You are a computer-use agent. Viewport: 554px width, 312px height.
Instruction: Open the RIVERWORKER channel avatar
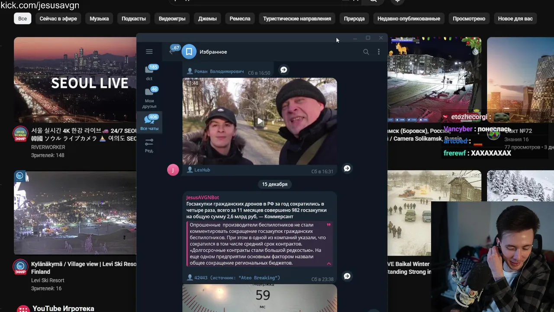coord(20,134)
